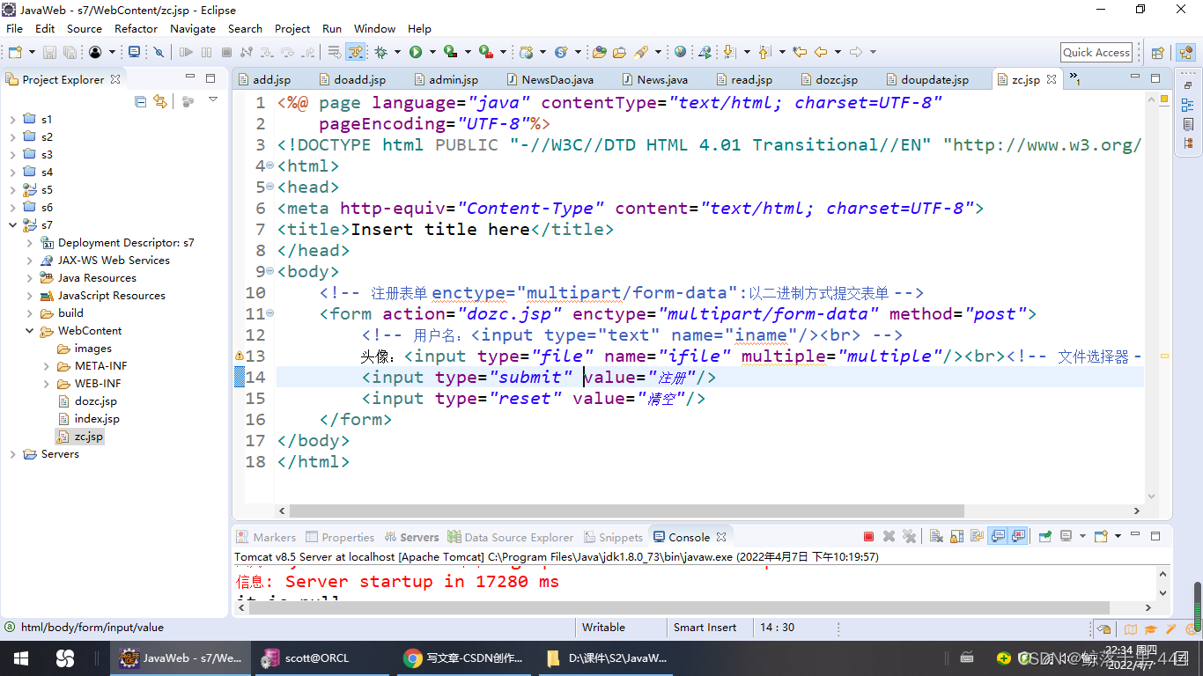This screenshot has width=1203, height=676.
Task: Toggle Show Console When Standard Out Changes
Action: click(x=995, y=536)
